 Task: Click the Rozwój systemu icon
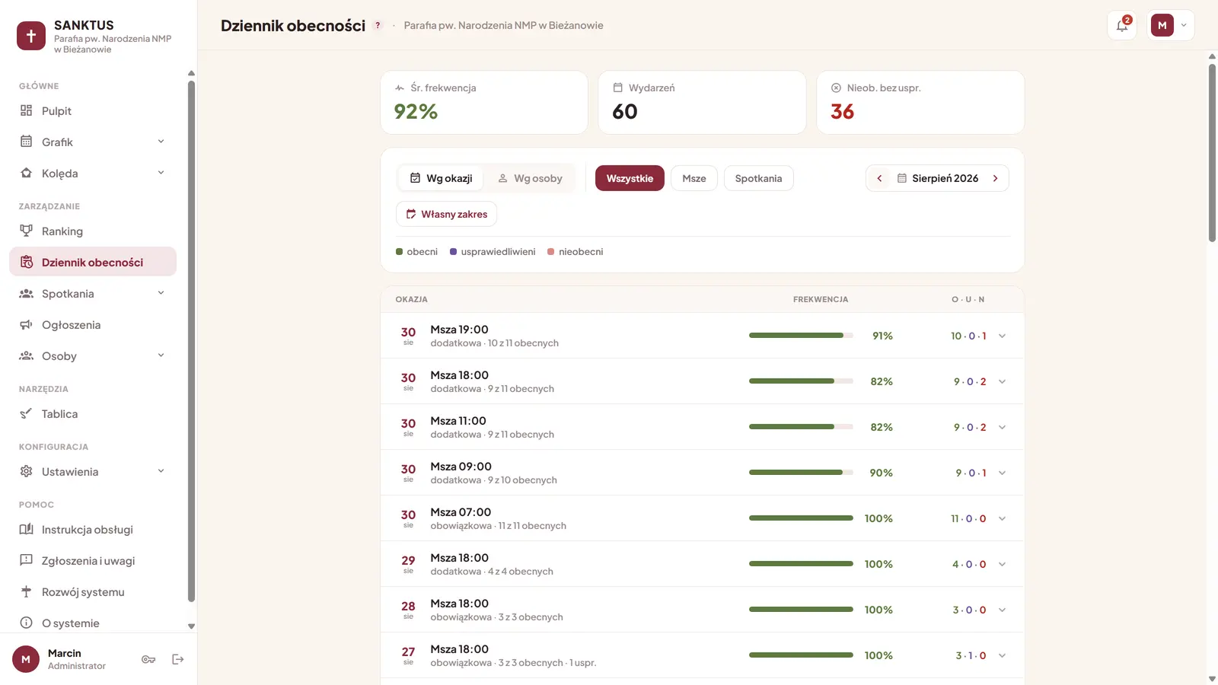(x=27, y=591)
